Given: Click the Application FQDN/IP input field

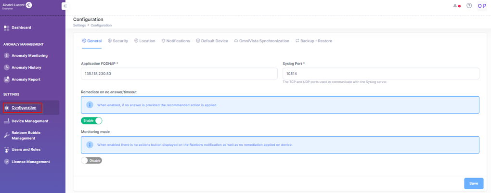Looking at the screenshot, I should coord(179,74).
